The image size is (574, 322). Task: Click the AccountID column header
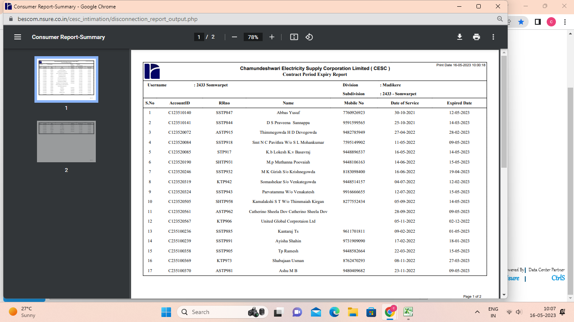click(180, 103)
